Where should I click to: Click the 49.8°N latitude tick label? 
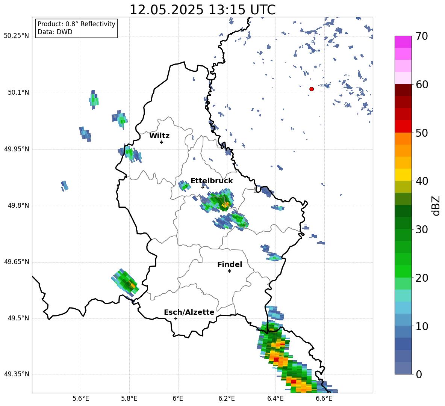point(18,205)
